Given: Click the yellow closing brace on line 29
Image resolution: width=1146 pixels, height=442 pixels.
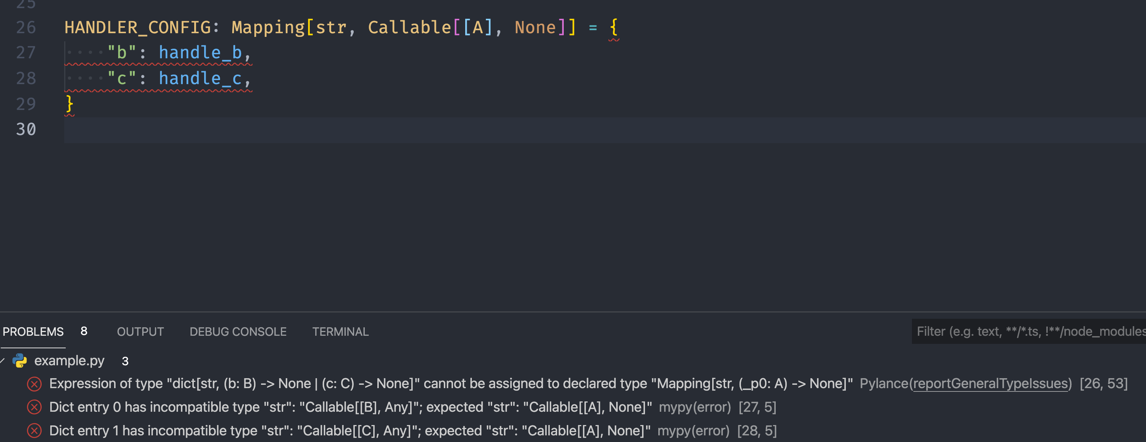Looking at the screenshot, I should coord(69,104).
